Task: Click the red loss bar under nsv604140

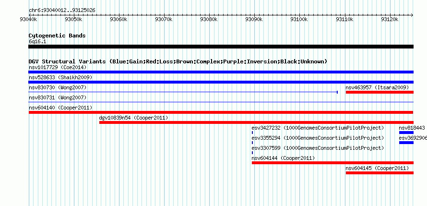Action: 221,112
